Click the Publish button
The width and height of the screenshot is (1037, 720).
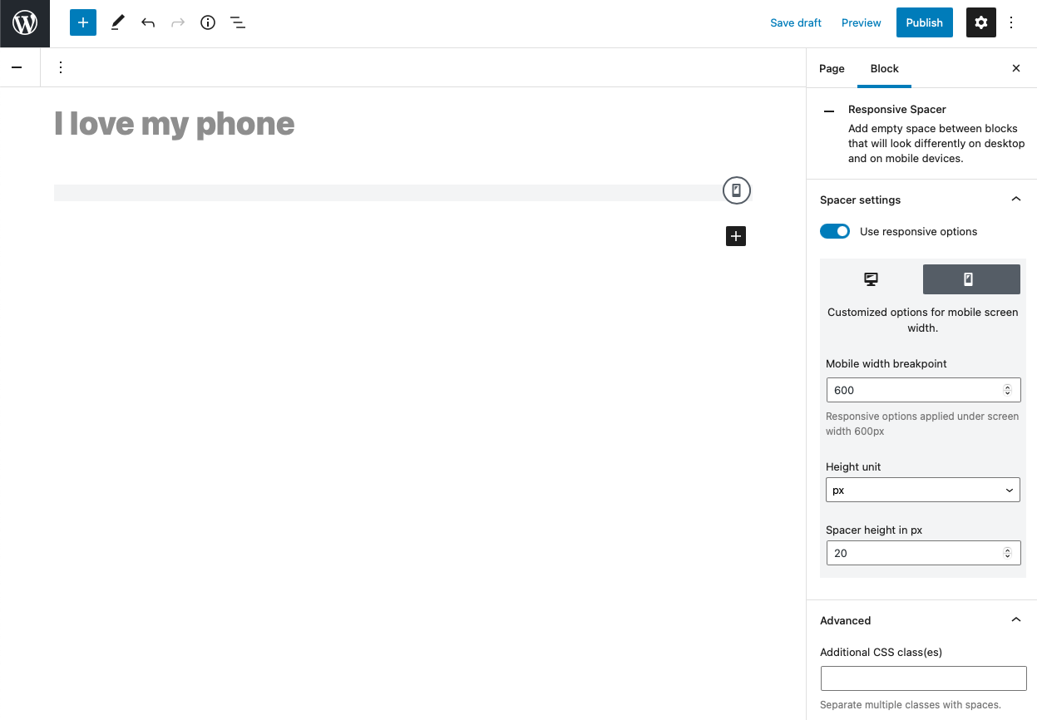tap(924, 22)
